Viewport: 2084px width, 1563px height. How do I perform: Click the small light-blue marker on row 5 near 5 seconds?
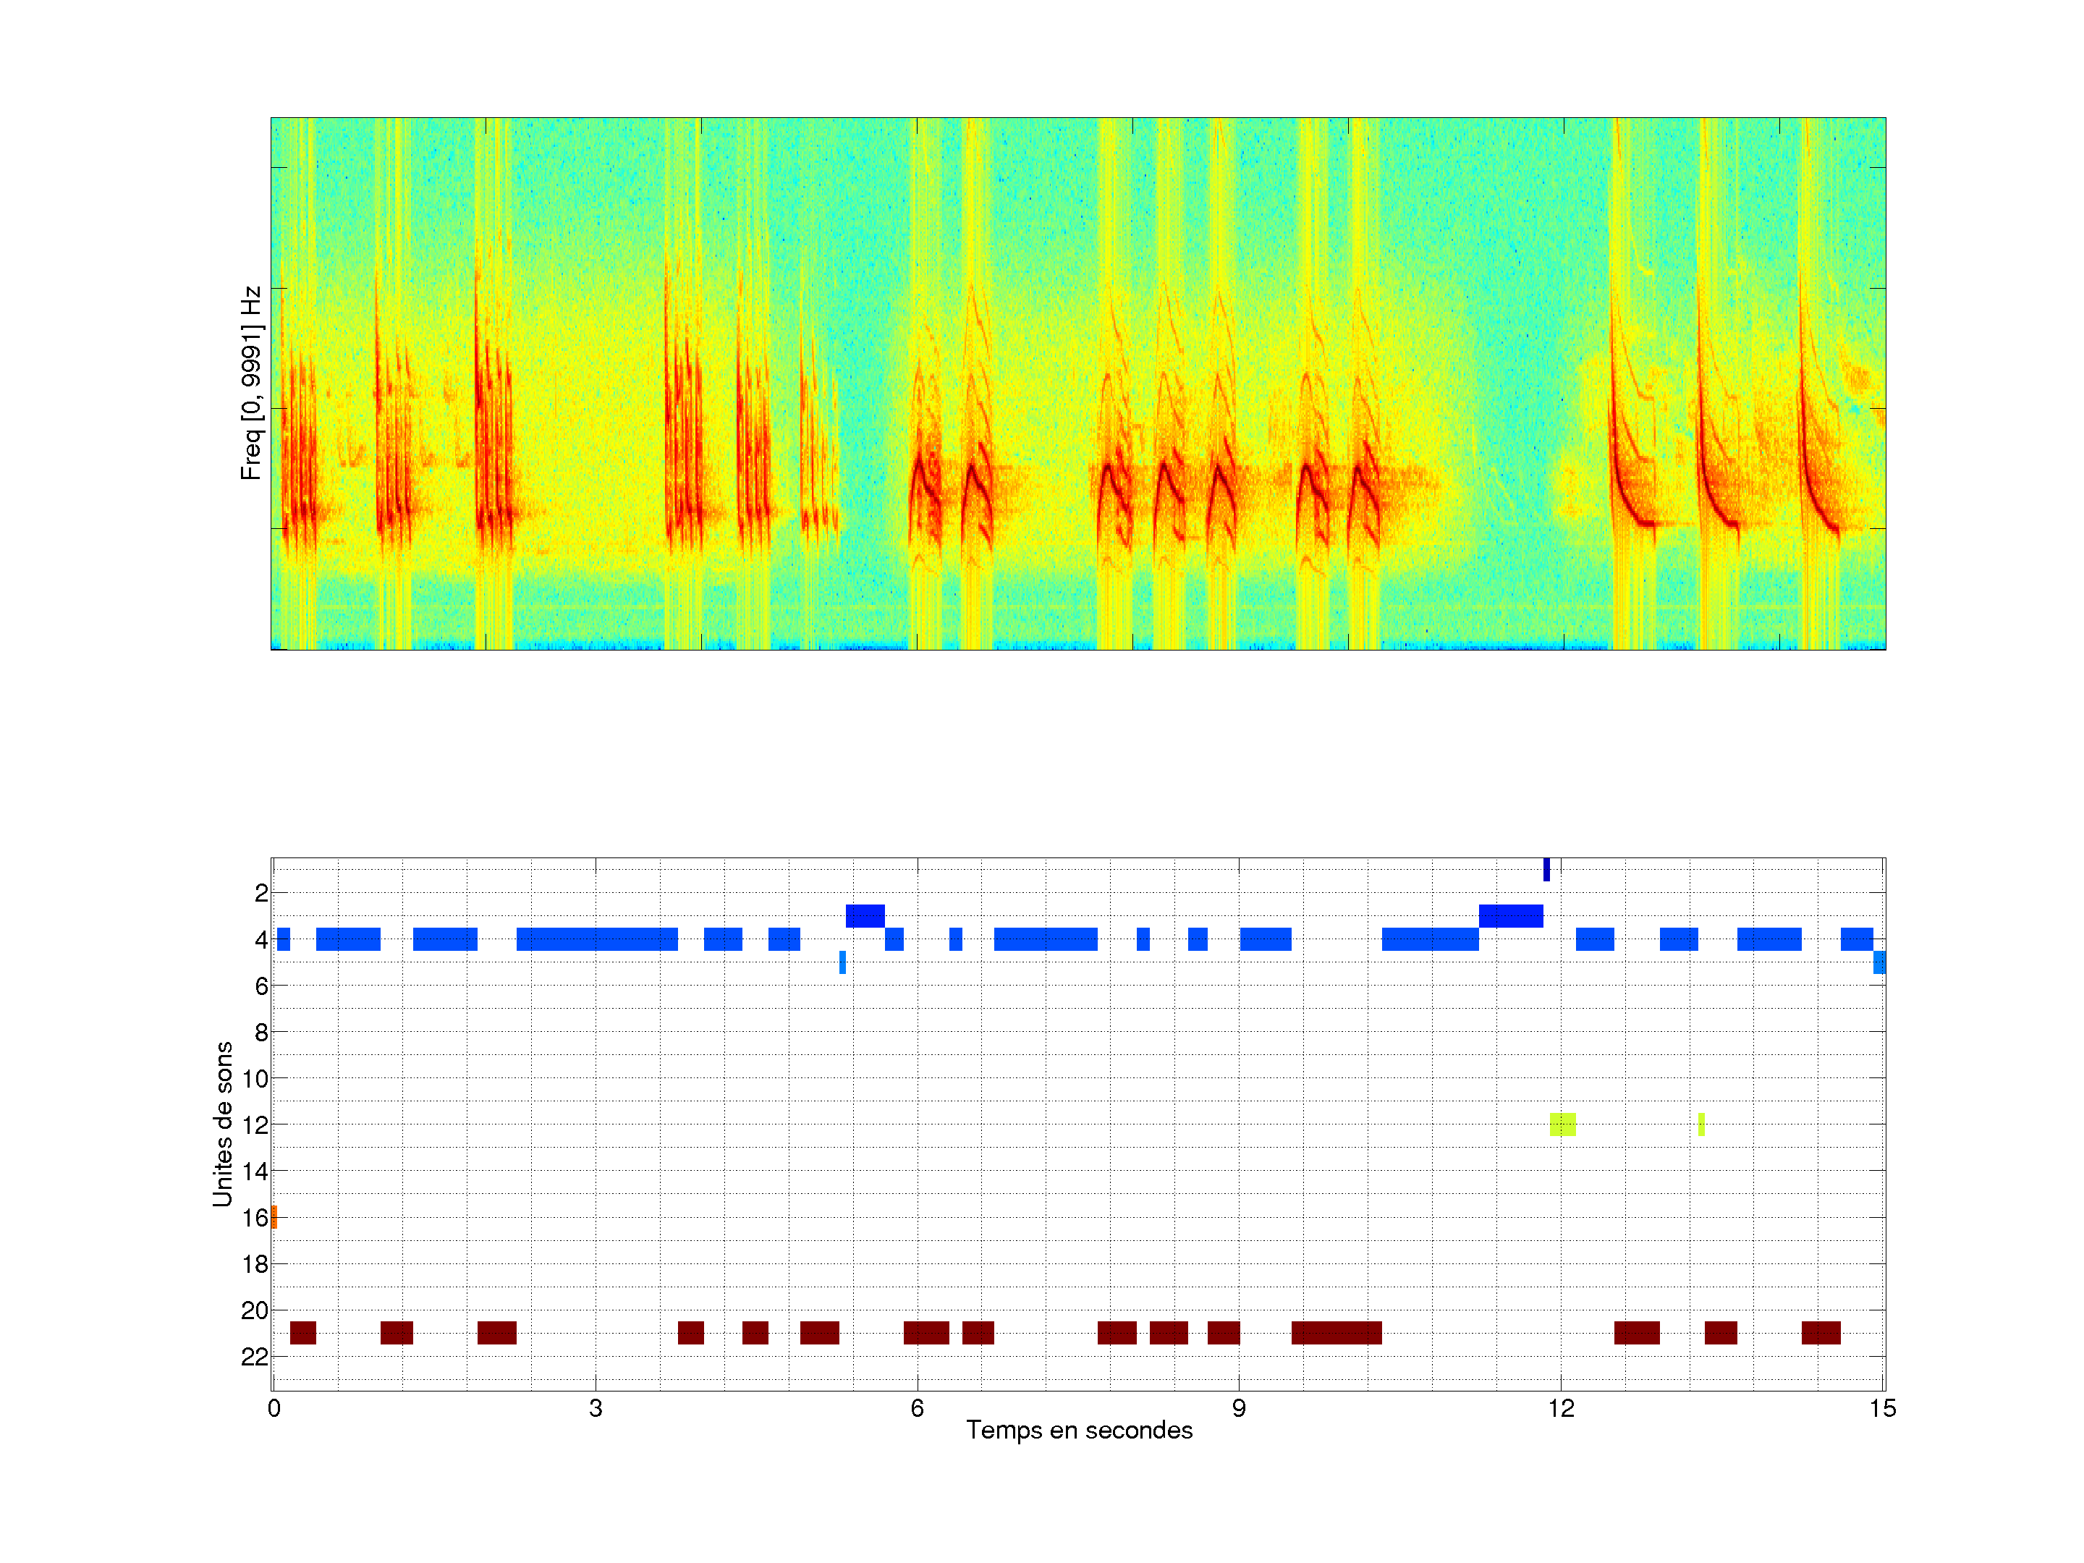click(x=842, y=963)
